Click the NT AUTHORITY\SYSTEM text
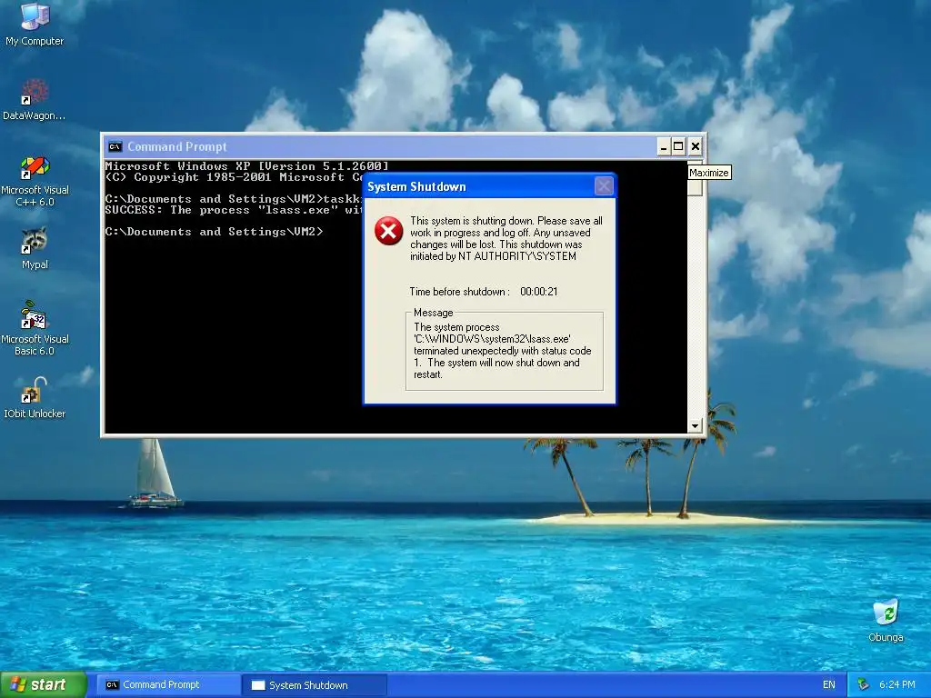This screenshot has width=931, height=698. tap(517, 256)
